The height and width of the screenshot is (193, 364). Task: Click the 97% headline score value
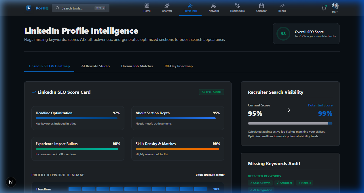pyautogui.click(x=116, y=113)
